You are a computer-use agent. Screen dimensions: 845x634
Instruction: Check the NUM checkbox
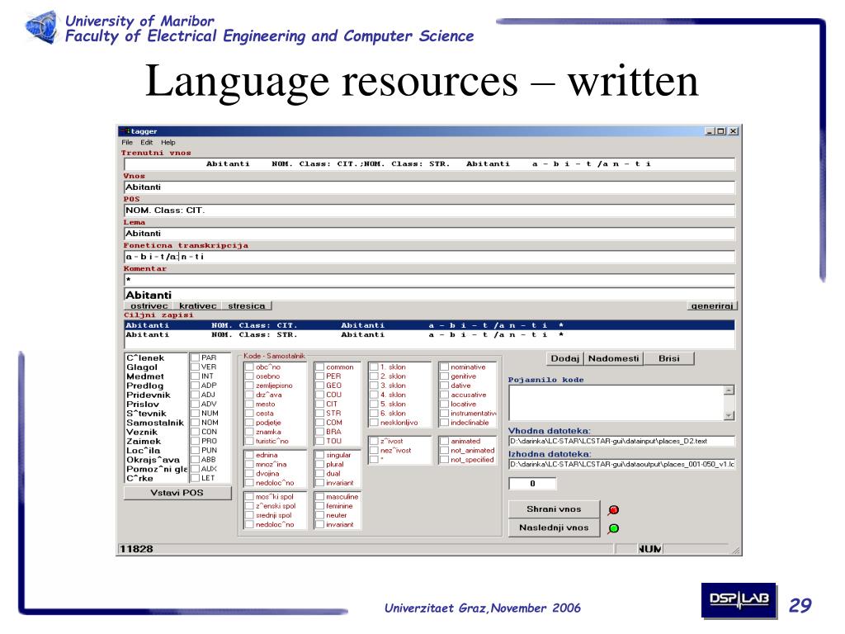point(195,414)
